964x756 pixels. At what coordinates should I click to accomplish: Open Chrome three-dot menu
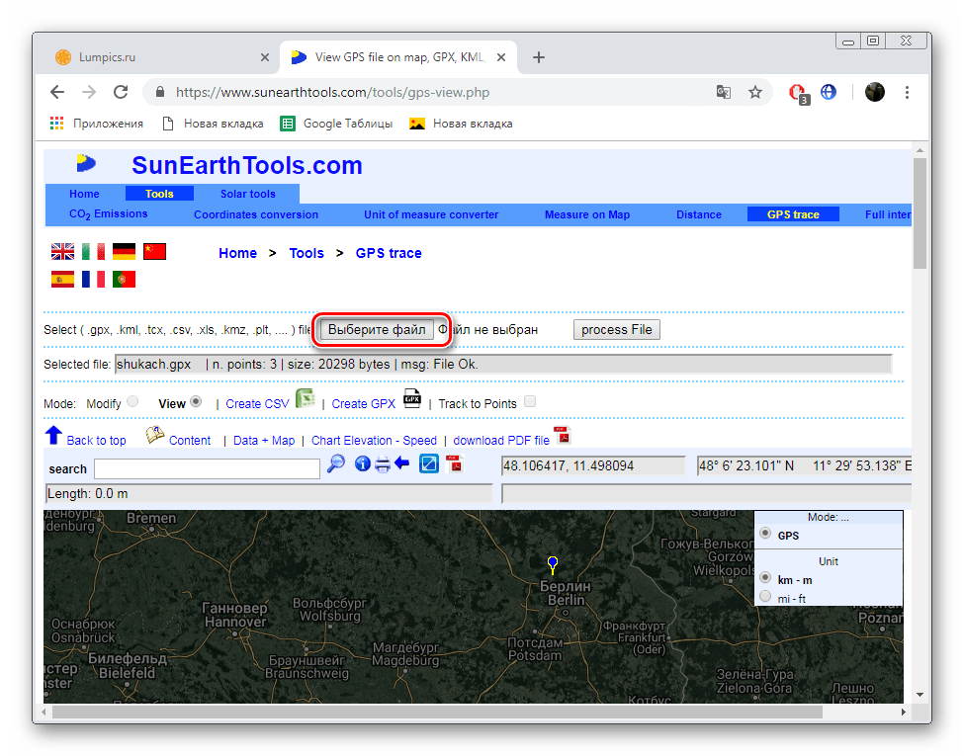pyautogui.click(x=907, y=92)
